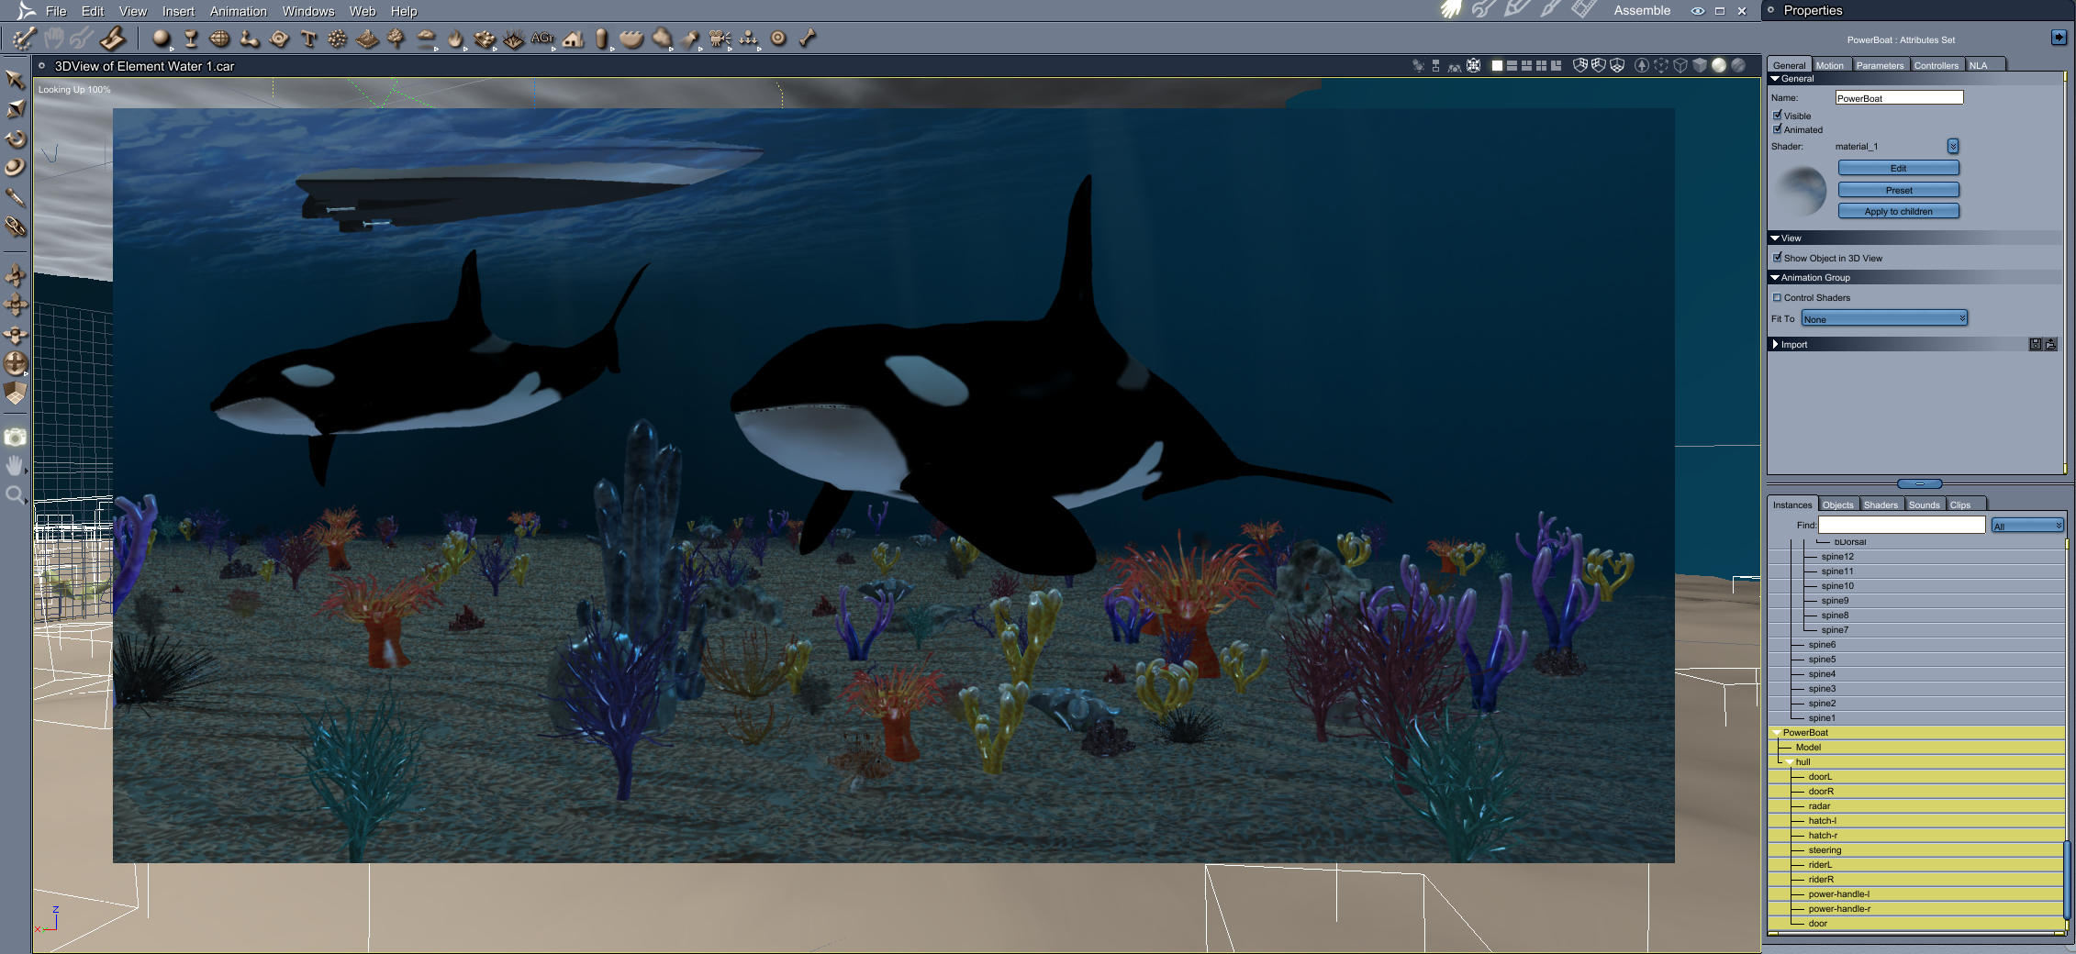Click the shader Edit button

click(1898, 168)
